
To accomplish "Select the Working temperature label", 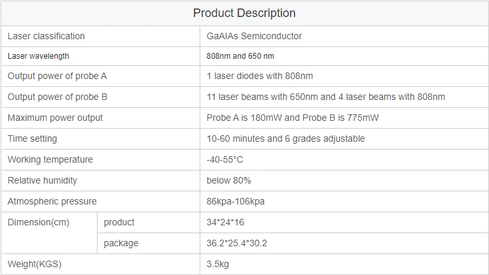I will click(x=50, y=159).
